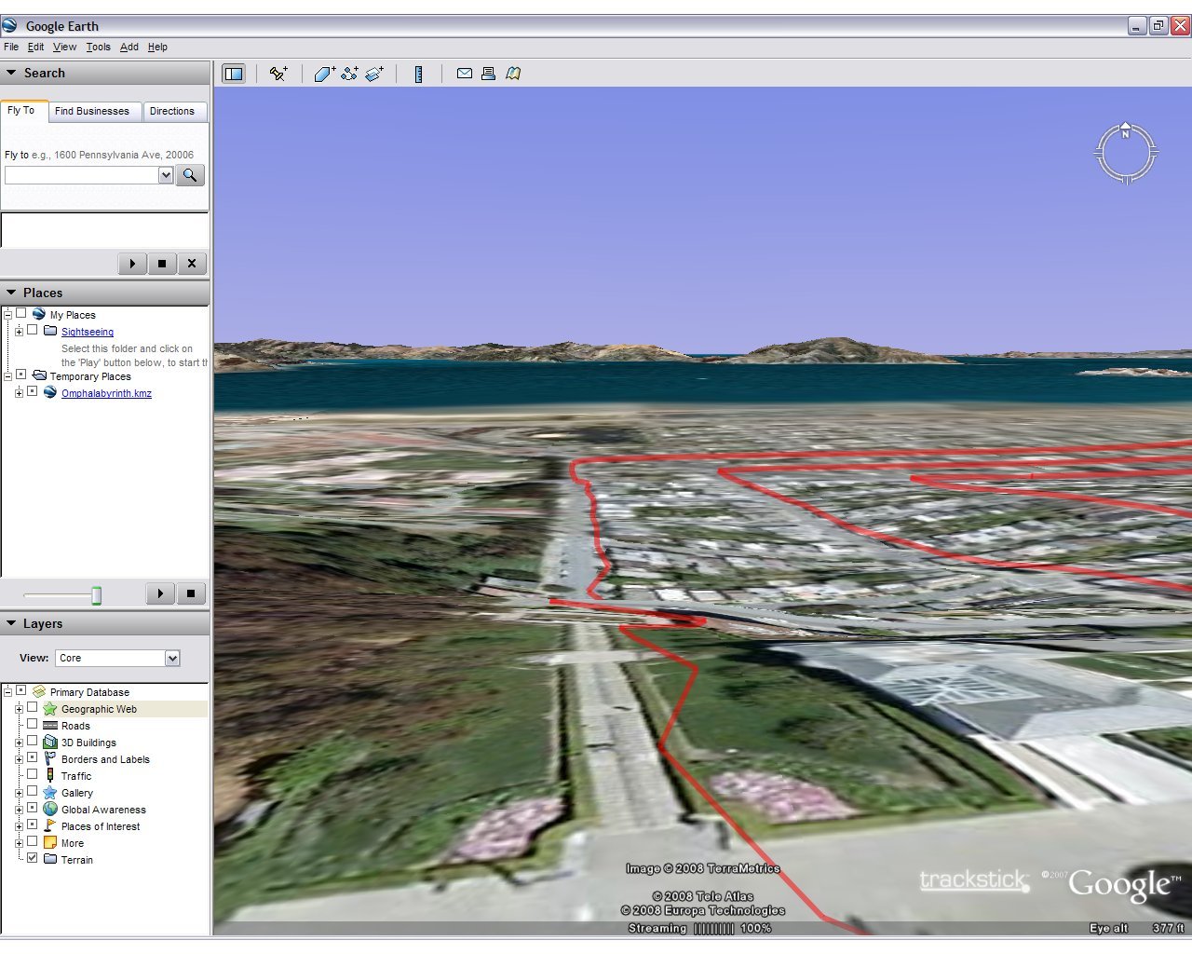Show view in Google Maps icon
The height and width of the screenshot is (954, 1192).
point(513,74)
